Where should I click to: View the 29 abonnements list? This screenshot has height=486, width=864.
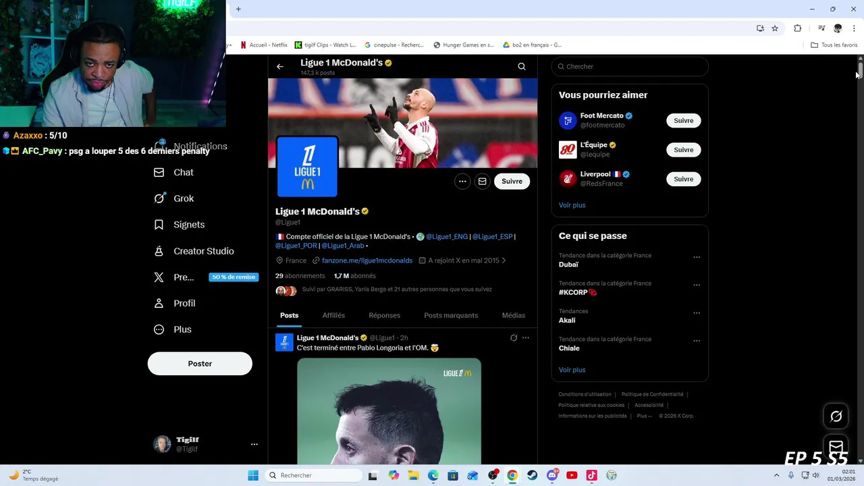pyautogui.click(x=300, y=276)
